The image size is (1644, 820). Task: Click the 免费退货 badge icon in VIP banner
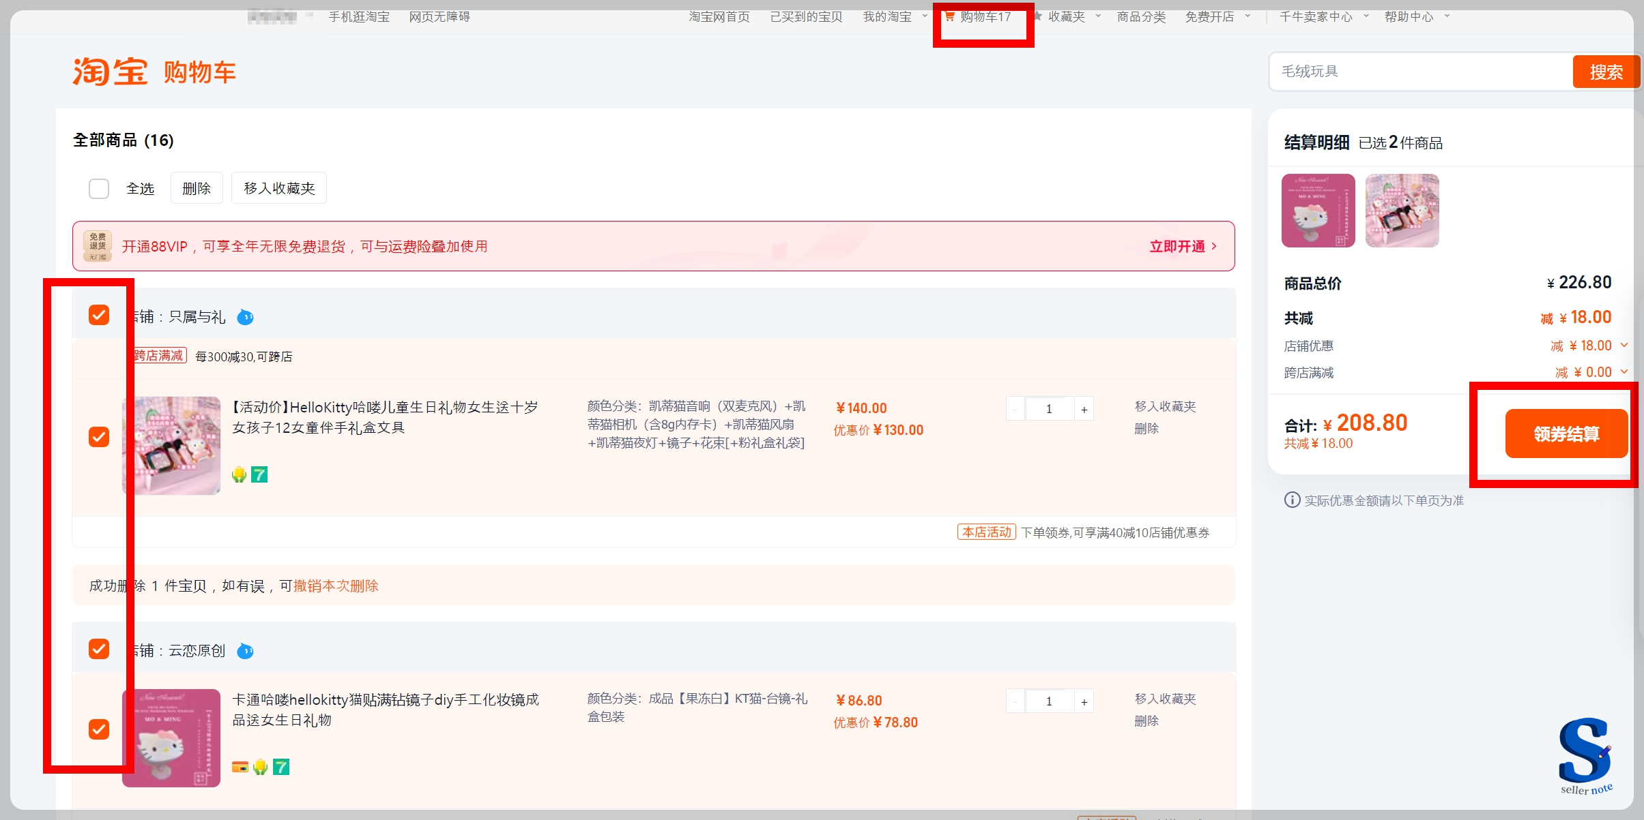(98, 246)
